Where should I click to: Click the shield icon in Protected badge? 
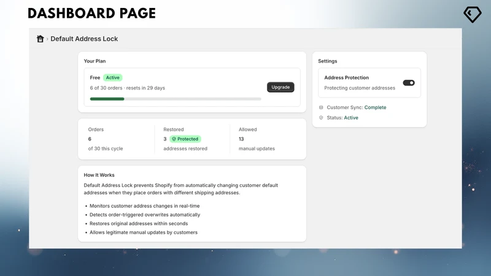pos(174,139)
